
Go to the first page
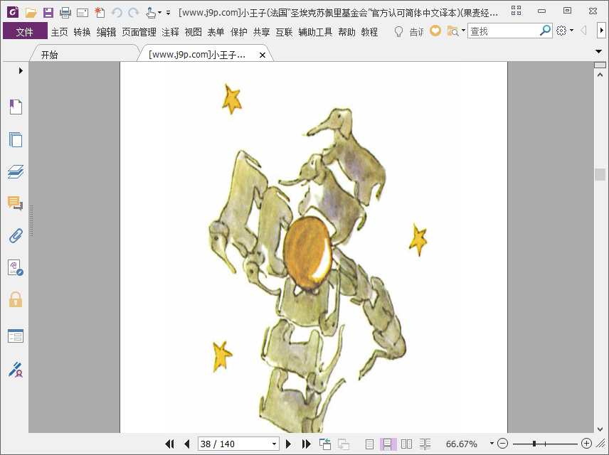(x=170, y=444)
